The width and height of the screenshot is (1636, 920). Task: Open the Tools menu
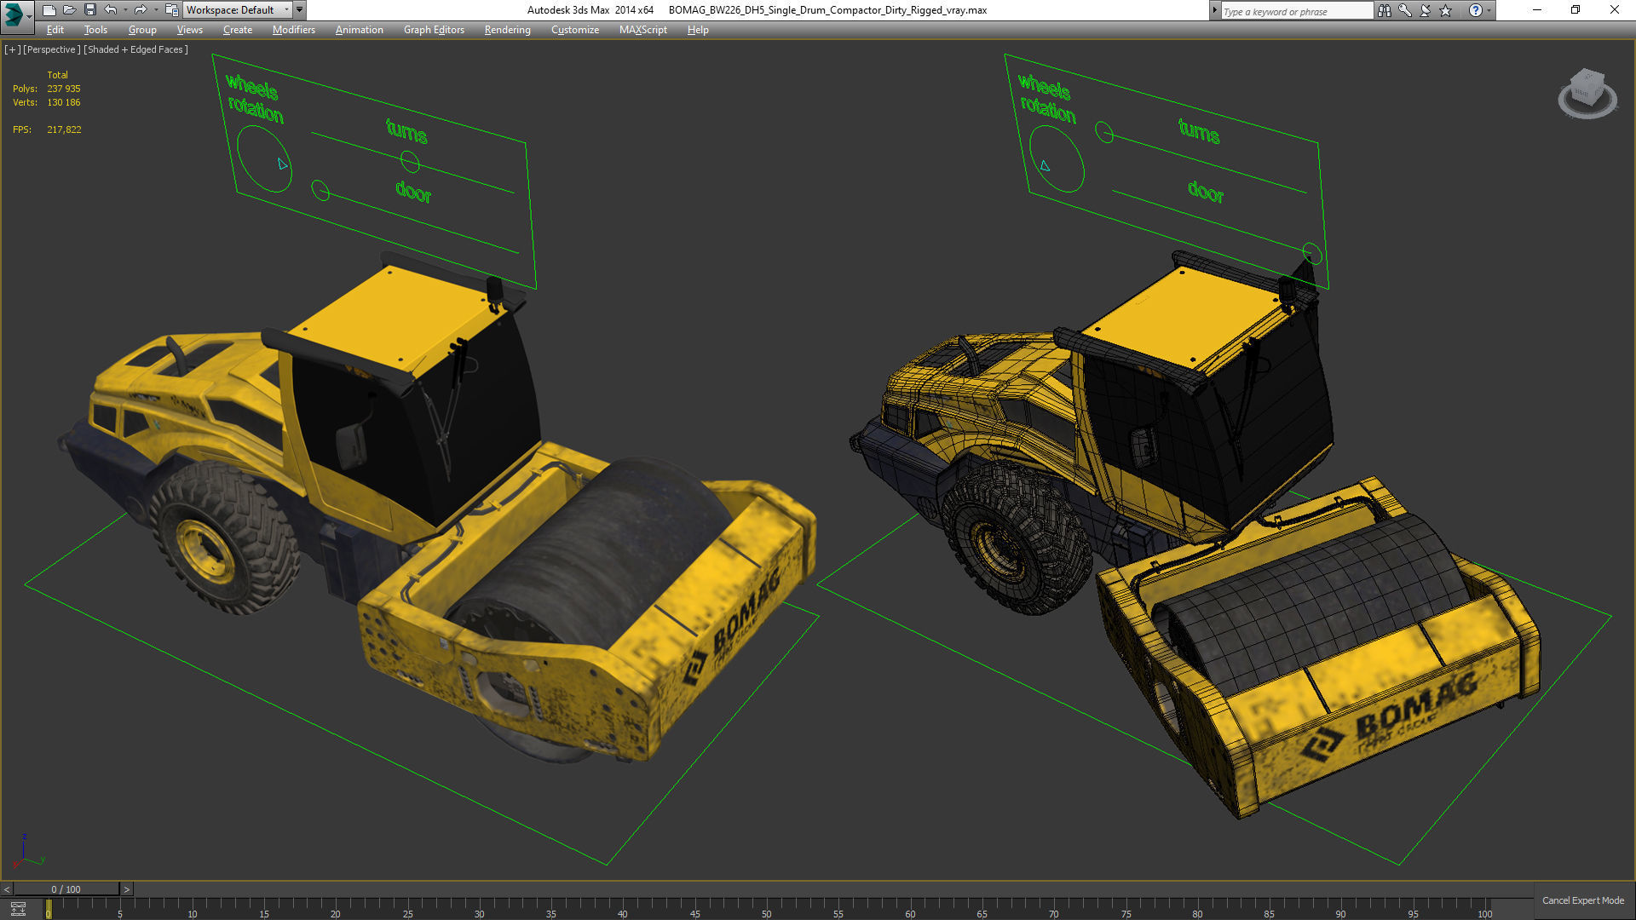pos(95,30)
